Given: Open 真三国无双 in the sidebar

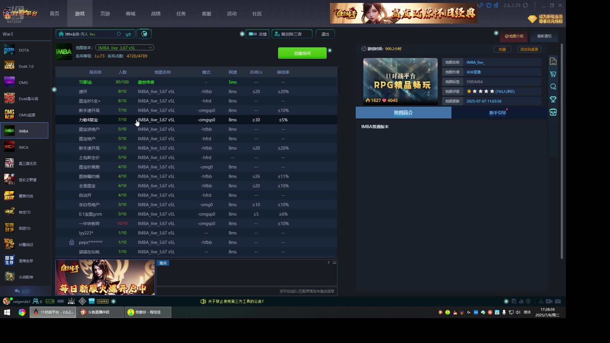Looking at the screenshot, I should (x=24, y=164).
